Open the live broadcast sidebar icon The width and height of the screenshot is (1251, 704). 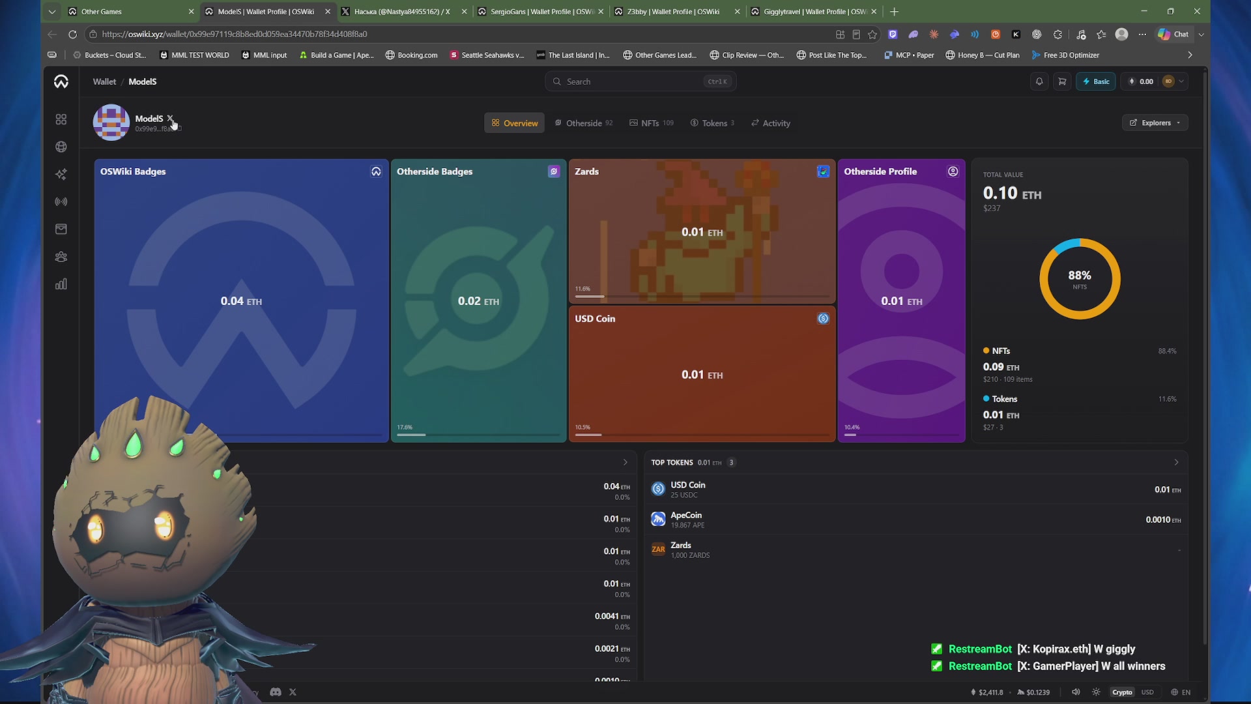pyautogui.click(x=61, y=201)
